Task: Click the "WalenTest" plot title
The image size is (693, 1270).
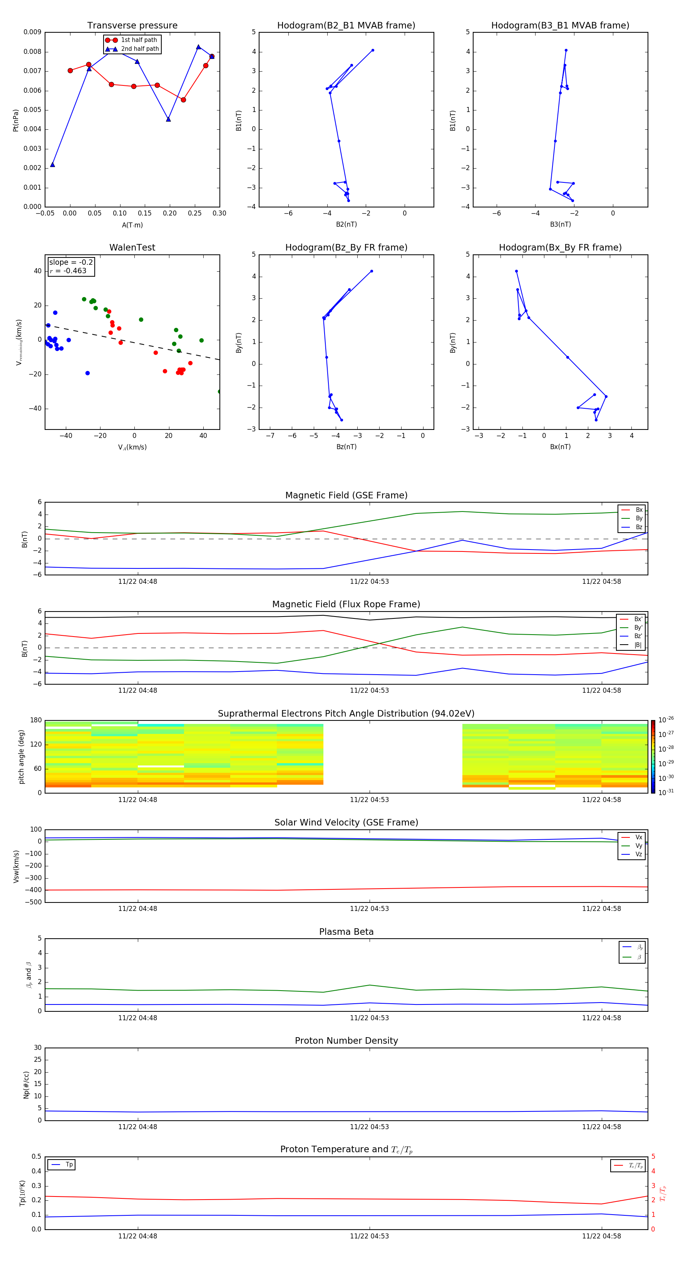Action: (x=132, y=247)
